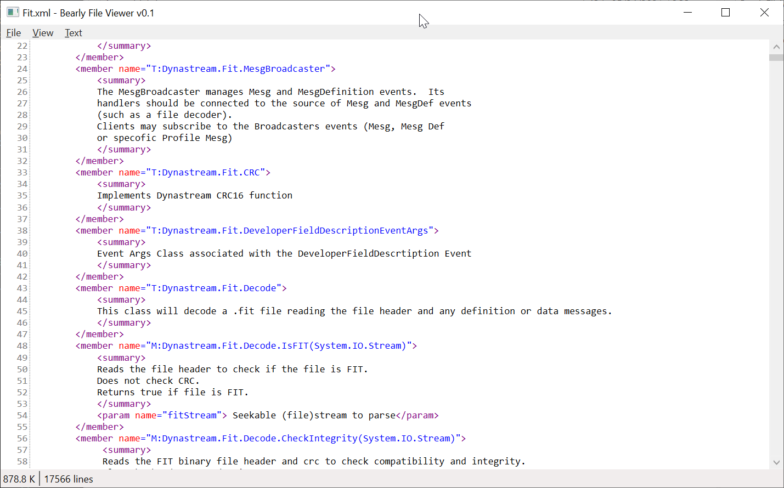Click the 878.8 K file size status

tap(19, 479)
